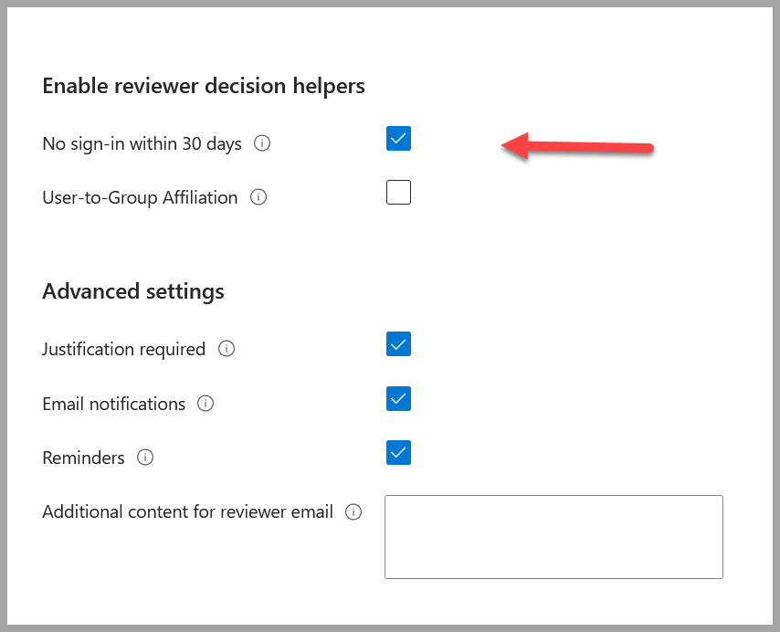The image size is (780, 632).
Task: Disable the Justification required checkbox
Action: 398,344
